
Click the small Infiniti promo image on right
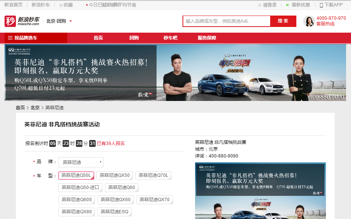[x=260, y=191]
